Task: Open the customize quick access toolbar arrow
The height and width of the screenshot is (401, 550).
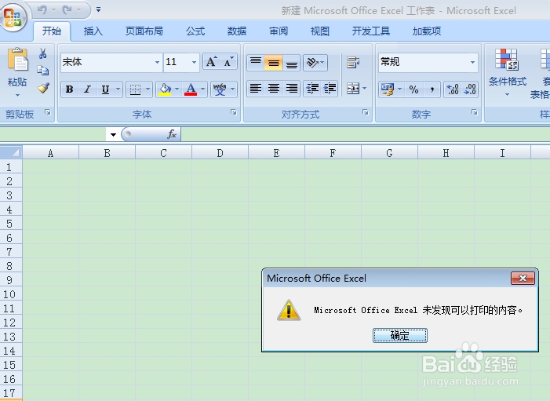Action: click(99, 10)
